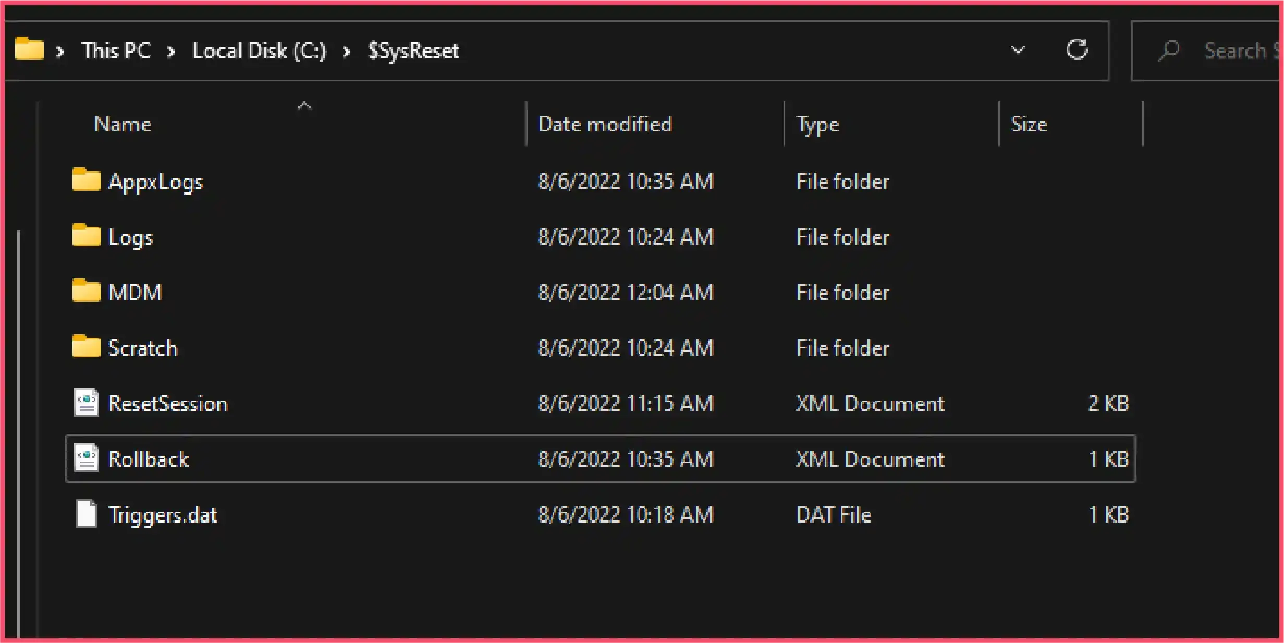The width and height of the screenshot is (1284, 643).
Task: Select the Rollback XML document icon
Action: 87,458
